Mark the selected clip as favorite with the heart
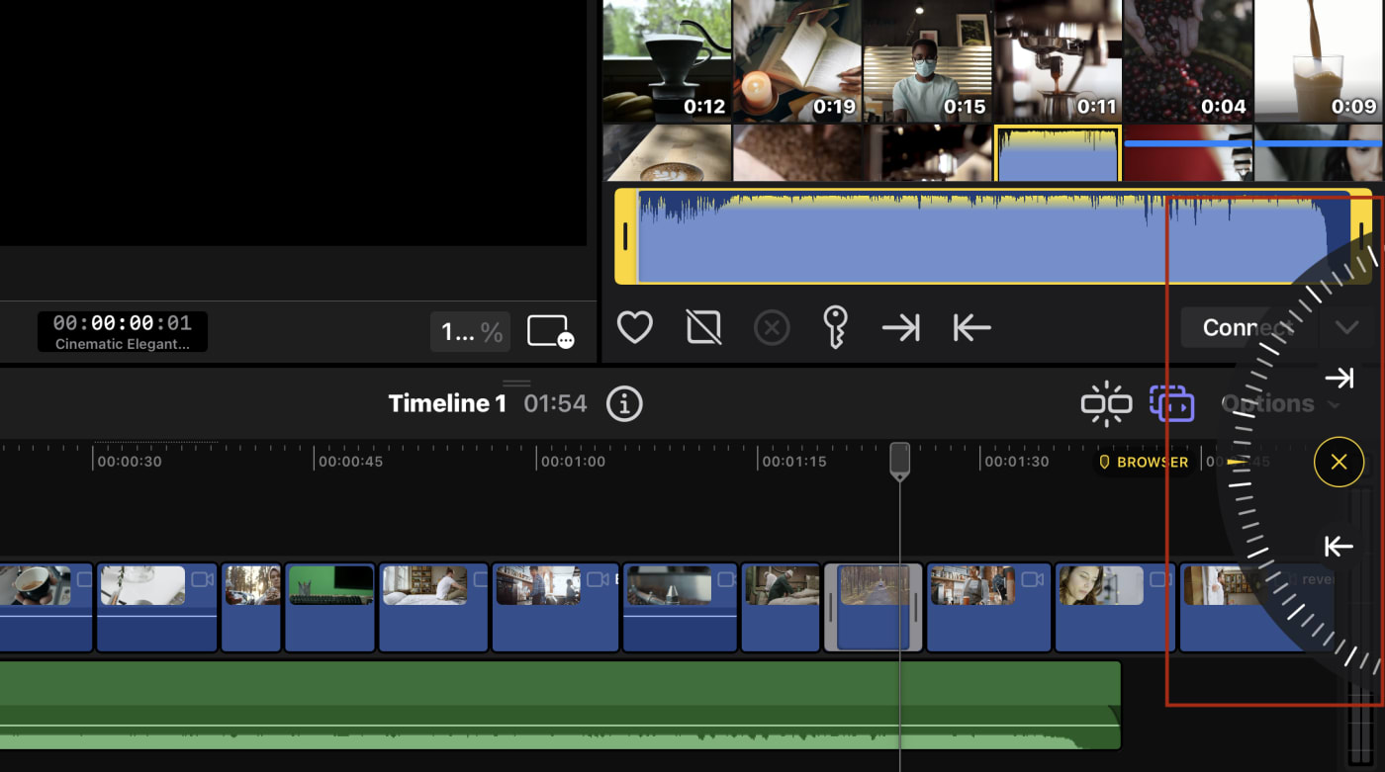The width and height of the screenshot is (1385, 772). [634, 328]
